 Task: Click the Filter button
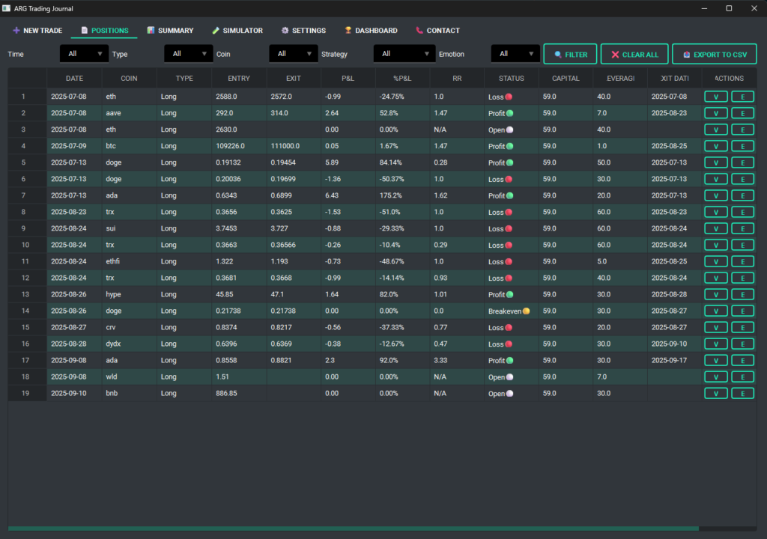[x=570, y=54]
